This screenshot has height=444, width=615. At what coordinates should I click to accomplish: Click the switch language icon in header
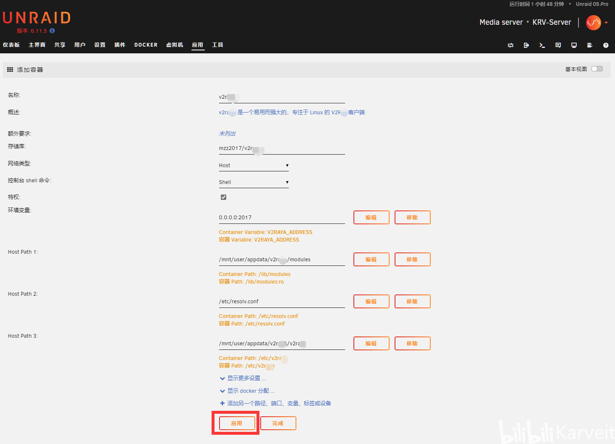[510, 45]
